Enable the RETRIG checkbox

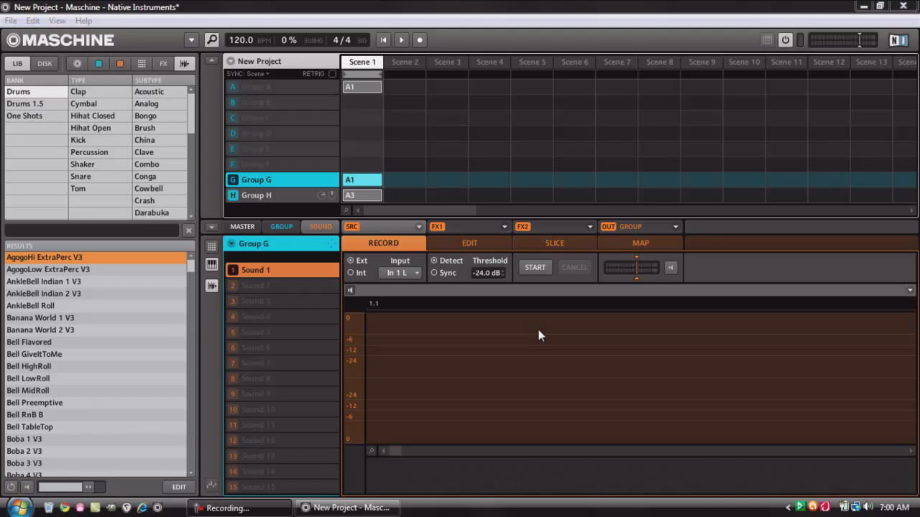pos(332,74)
